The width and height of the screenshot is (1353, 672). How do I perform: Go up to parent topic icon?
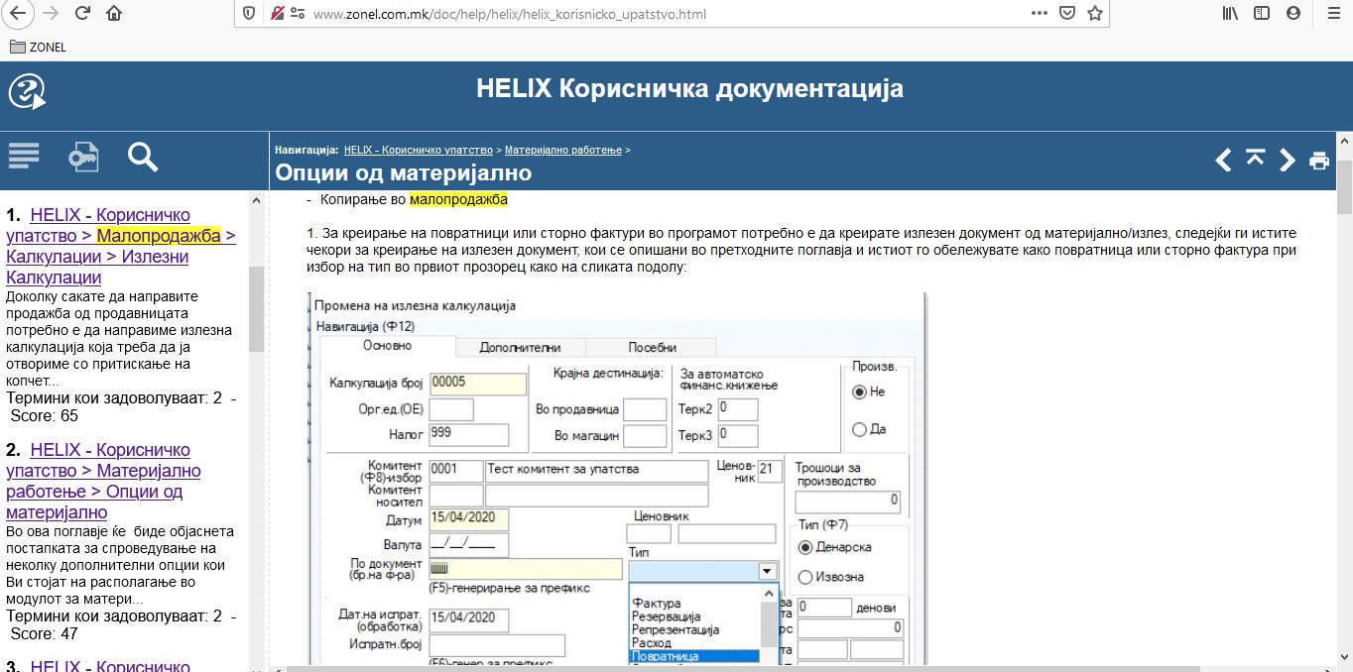1255,159
